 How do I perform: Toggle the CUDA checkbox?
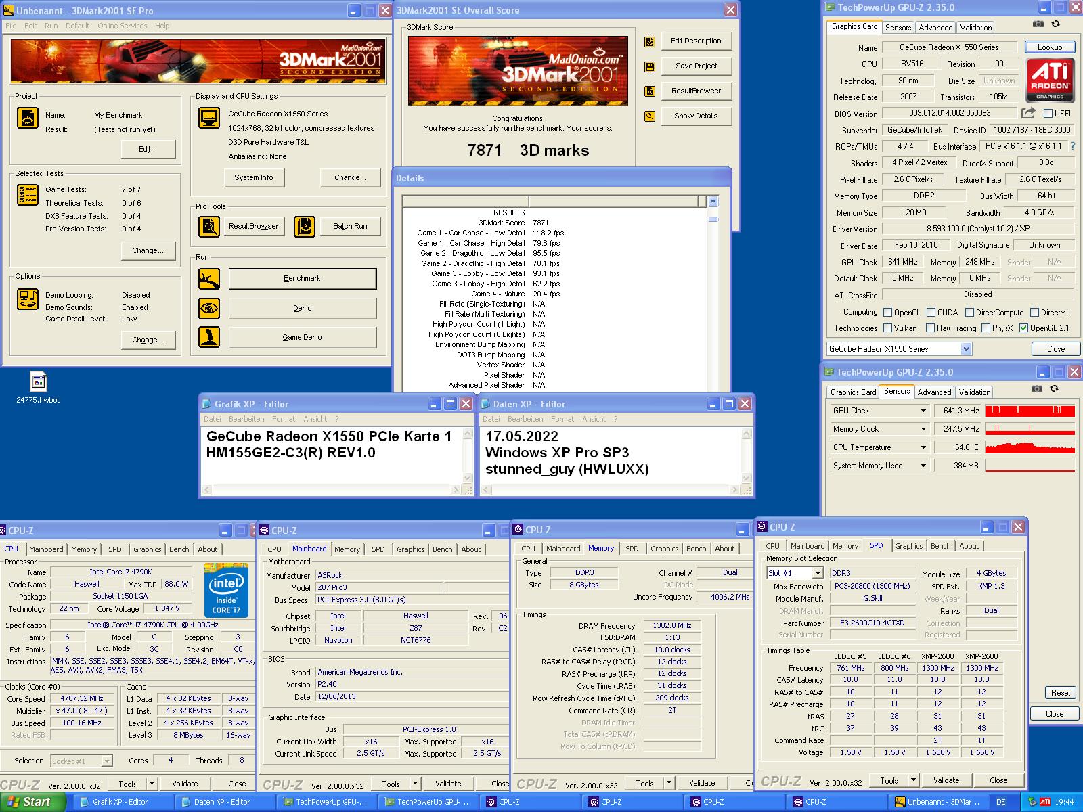click(931, 313)
